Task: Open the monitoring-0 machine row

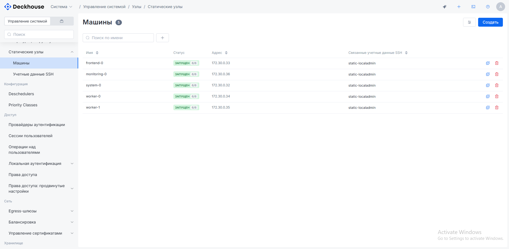Action: (293, 74)
